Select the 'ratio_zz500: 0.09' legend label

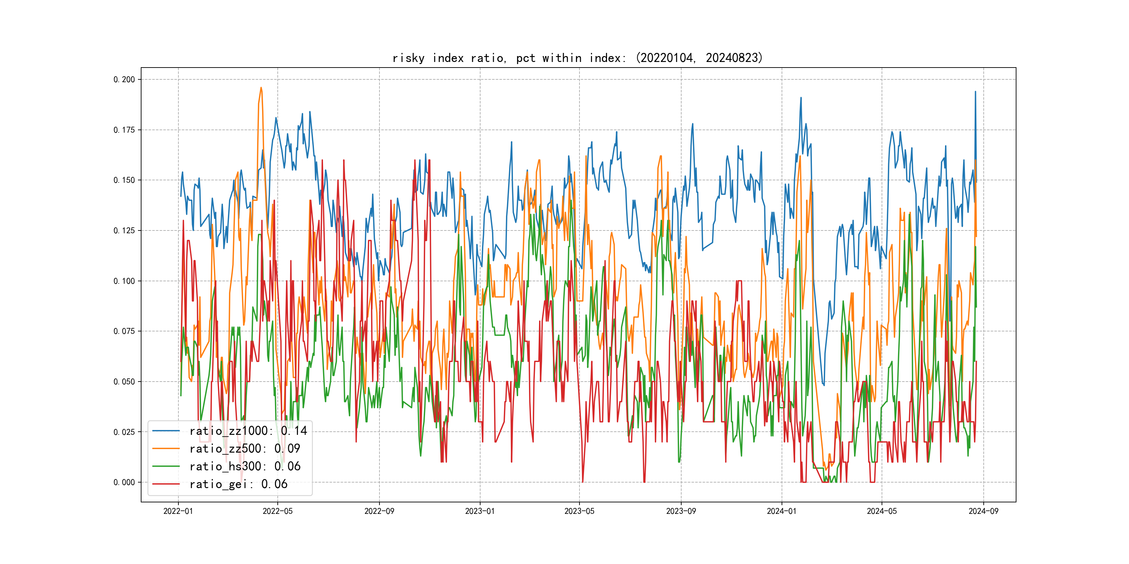[245, 448]
